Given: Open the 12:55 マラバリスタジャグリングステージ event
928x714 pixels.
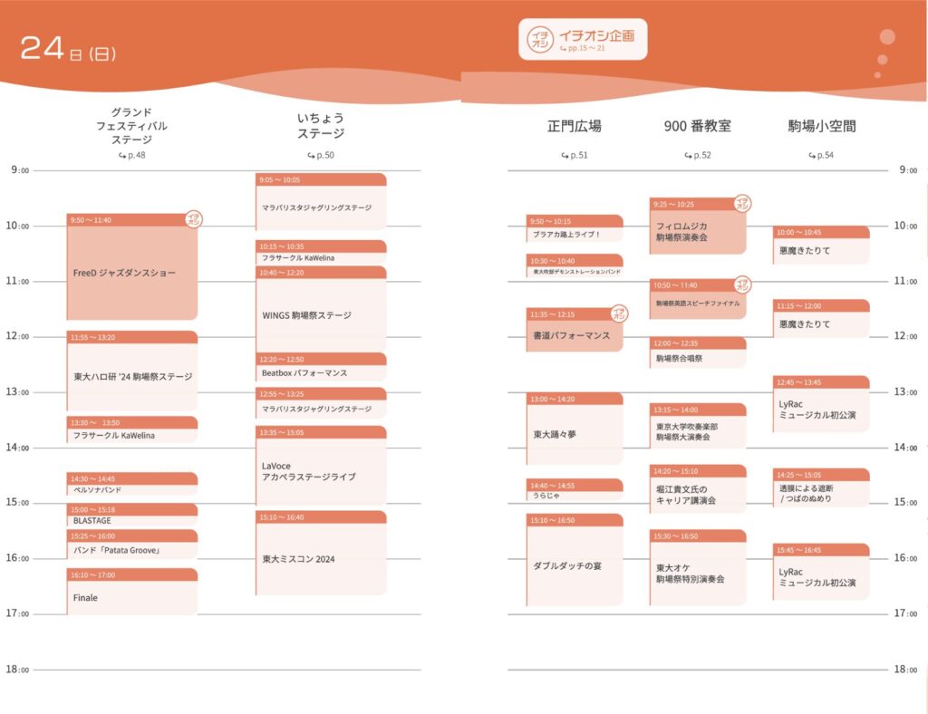Looking at the screenshot, I should (321, 403).
